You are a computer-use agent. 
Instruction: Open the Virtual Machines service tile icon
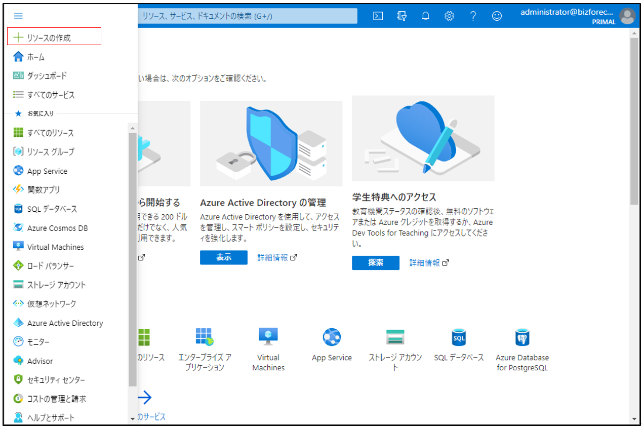268,337
